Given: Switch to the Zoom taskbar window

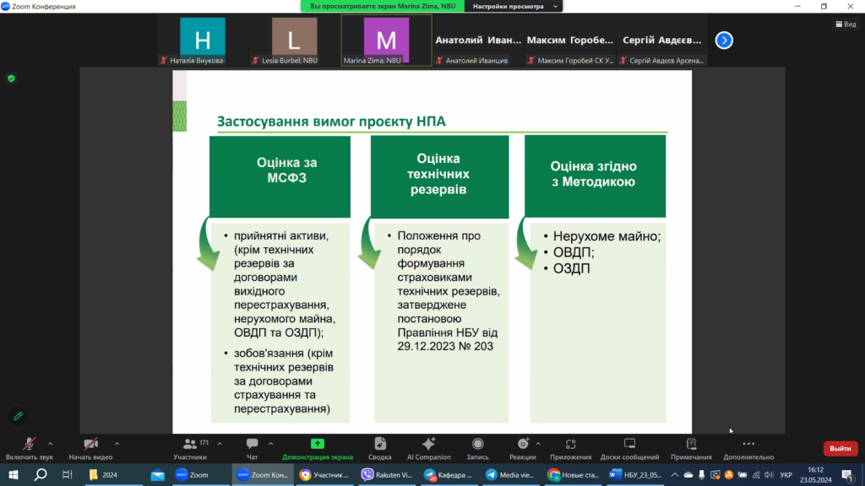Looking at the screenshot, I should point(199,474).
